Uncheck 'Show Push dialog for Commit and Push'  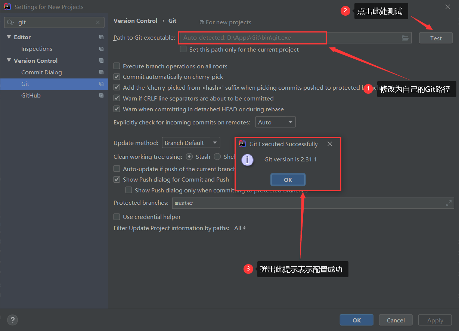pyautogui.click(x=117, y=179)
